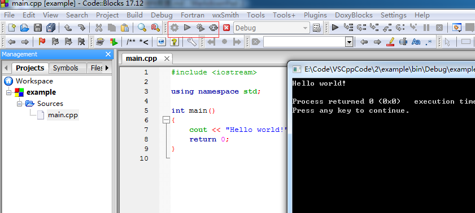Click the Save all files icon
Screen dimensions: 475x213
[x=51, y=28]
